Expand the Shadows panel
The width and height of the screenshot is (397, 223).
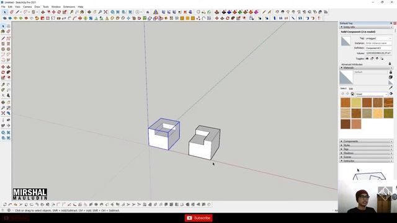[x=366, y=153]
